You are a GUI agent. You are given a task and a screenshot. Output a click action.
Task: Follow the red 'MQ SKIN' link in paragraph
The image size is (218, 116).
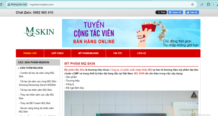(139, 73)
